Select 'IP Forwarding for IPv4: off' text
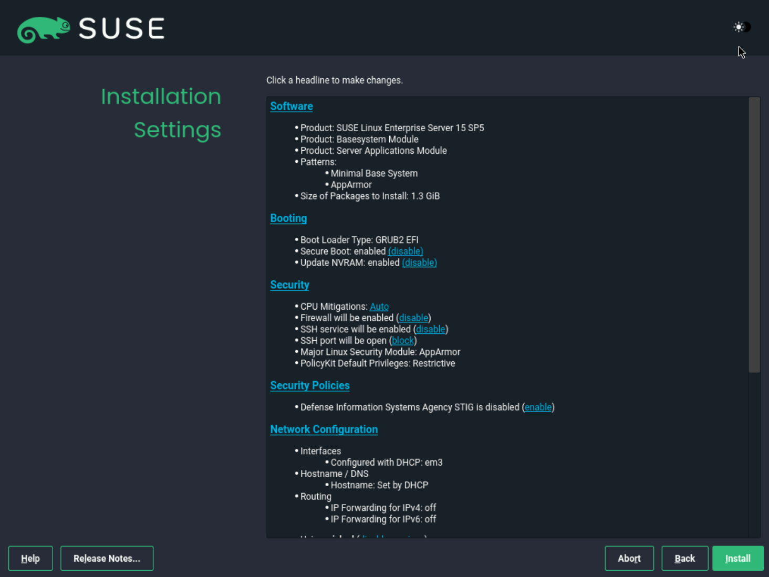The height and width of the screenshot is (577, 769). (x=383, y=508)
